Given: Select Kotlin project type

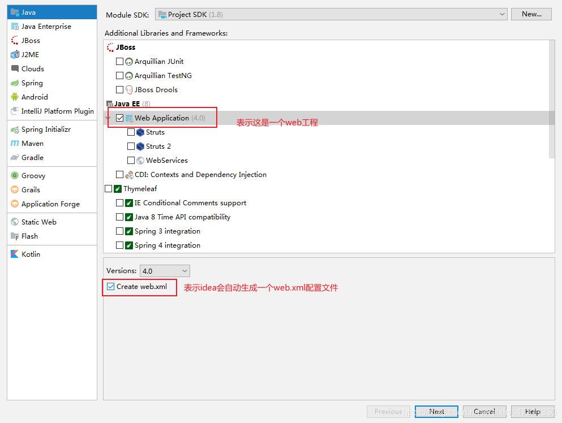Looking at the screenshot, I should [x=52, y=254].
